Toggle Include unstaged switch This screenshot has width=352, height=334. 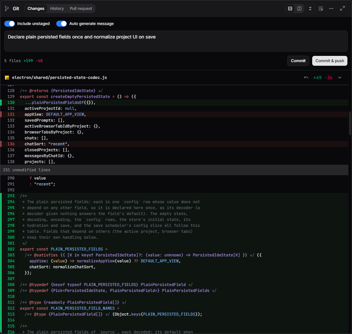[10, 24]
